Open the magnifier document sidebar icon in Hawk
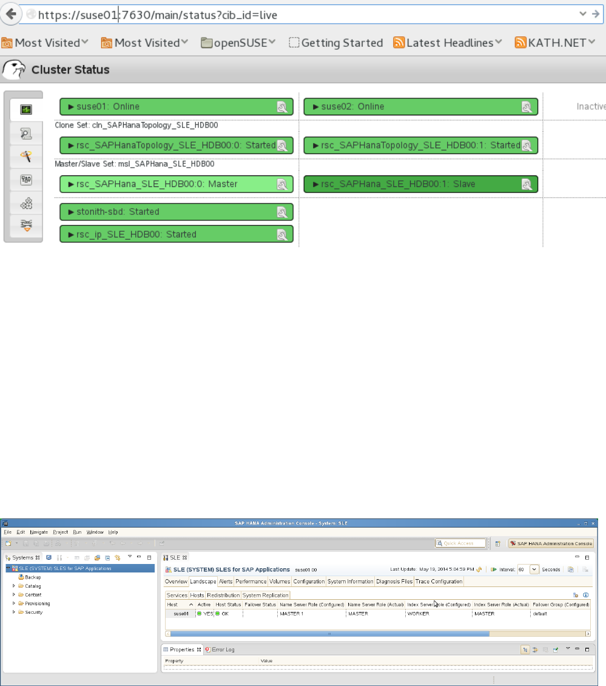 click(26, 134)
